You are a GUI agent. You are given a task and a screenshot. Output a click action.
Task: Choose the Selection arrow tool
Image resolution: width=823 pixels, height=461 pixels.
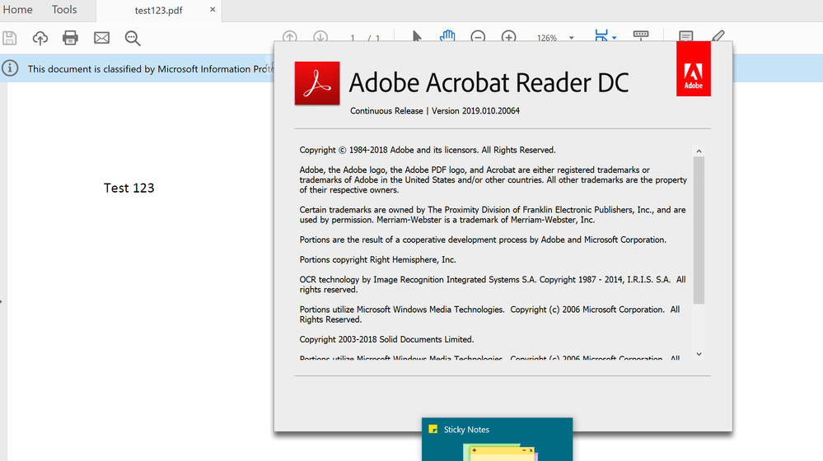pos(417,37)
